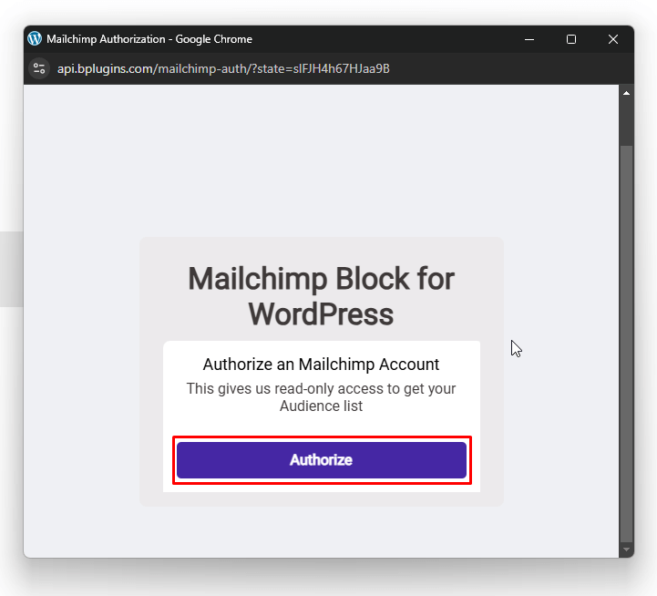Click the 'Mailchimp Authorization - Google Chrome' window title
The width and height of the screenshot is (657, 596).
(x=149, y=39)
